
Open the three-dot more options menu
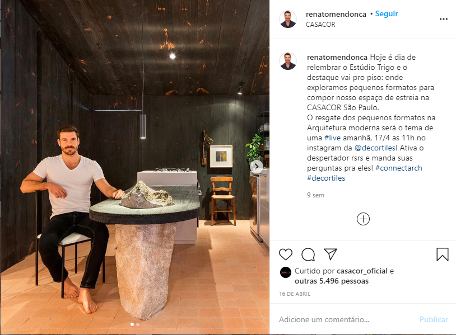point(444,19)
